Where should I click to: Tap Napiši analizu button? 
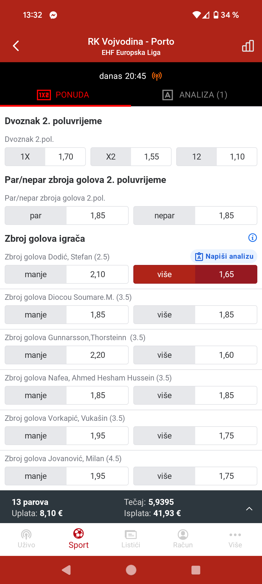[224, 256]
